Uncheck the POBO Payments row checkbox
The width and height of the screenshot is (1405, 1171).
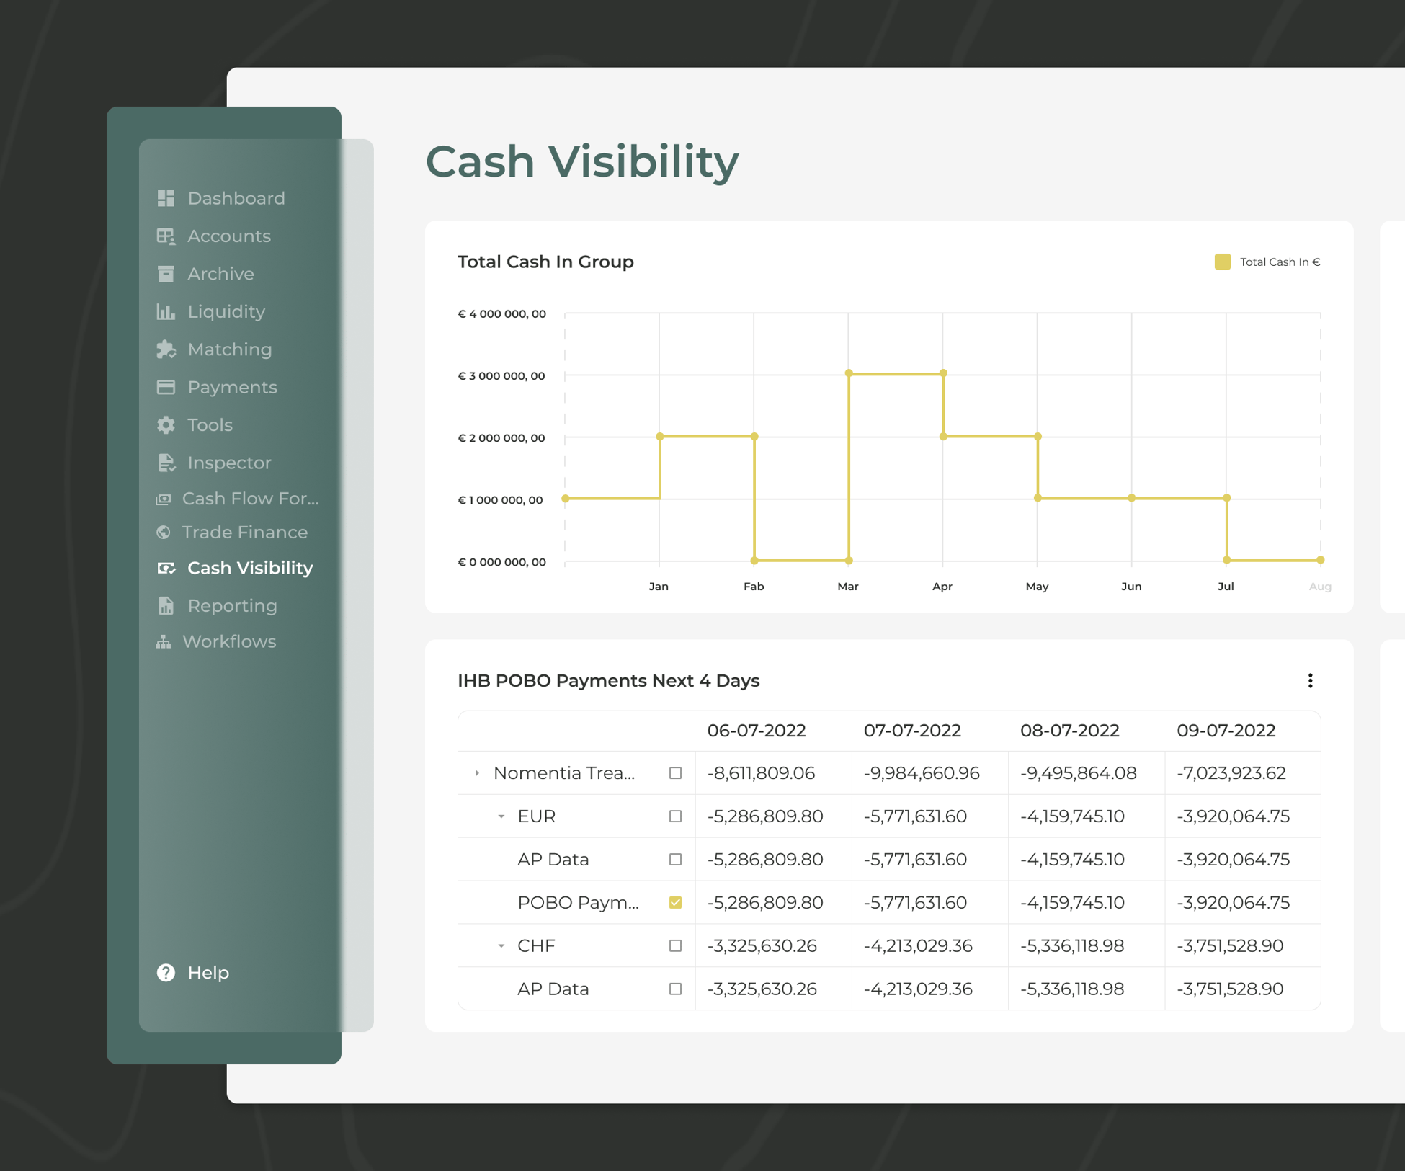coord(675,902)
